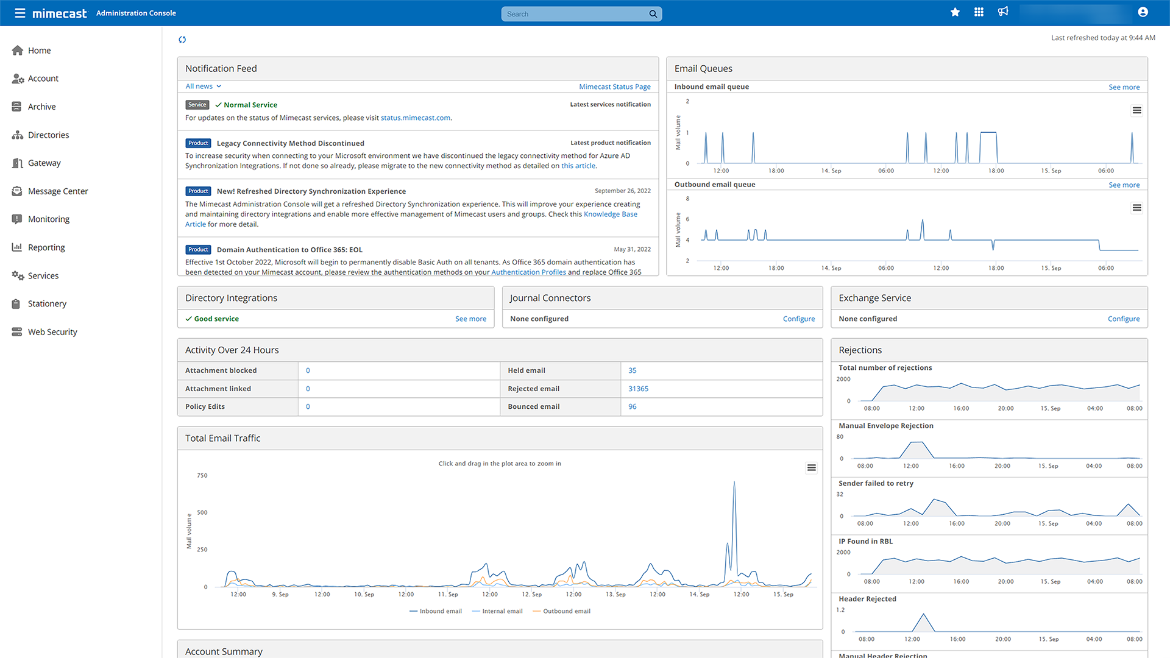1170x658 pixels.
Task: Open the Home sidebar icon
Action: (18, 50)
